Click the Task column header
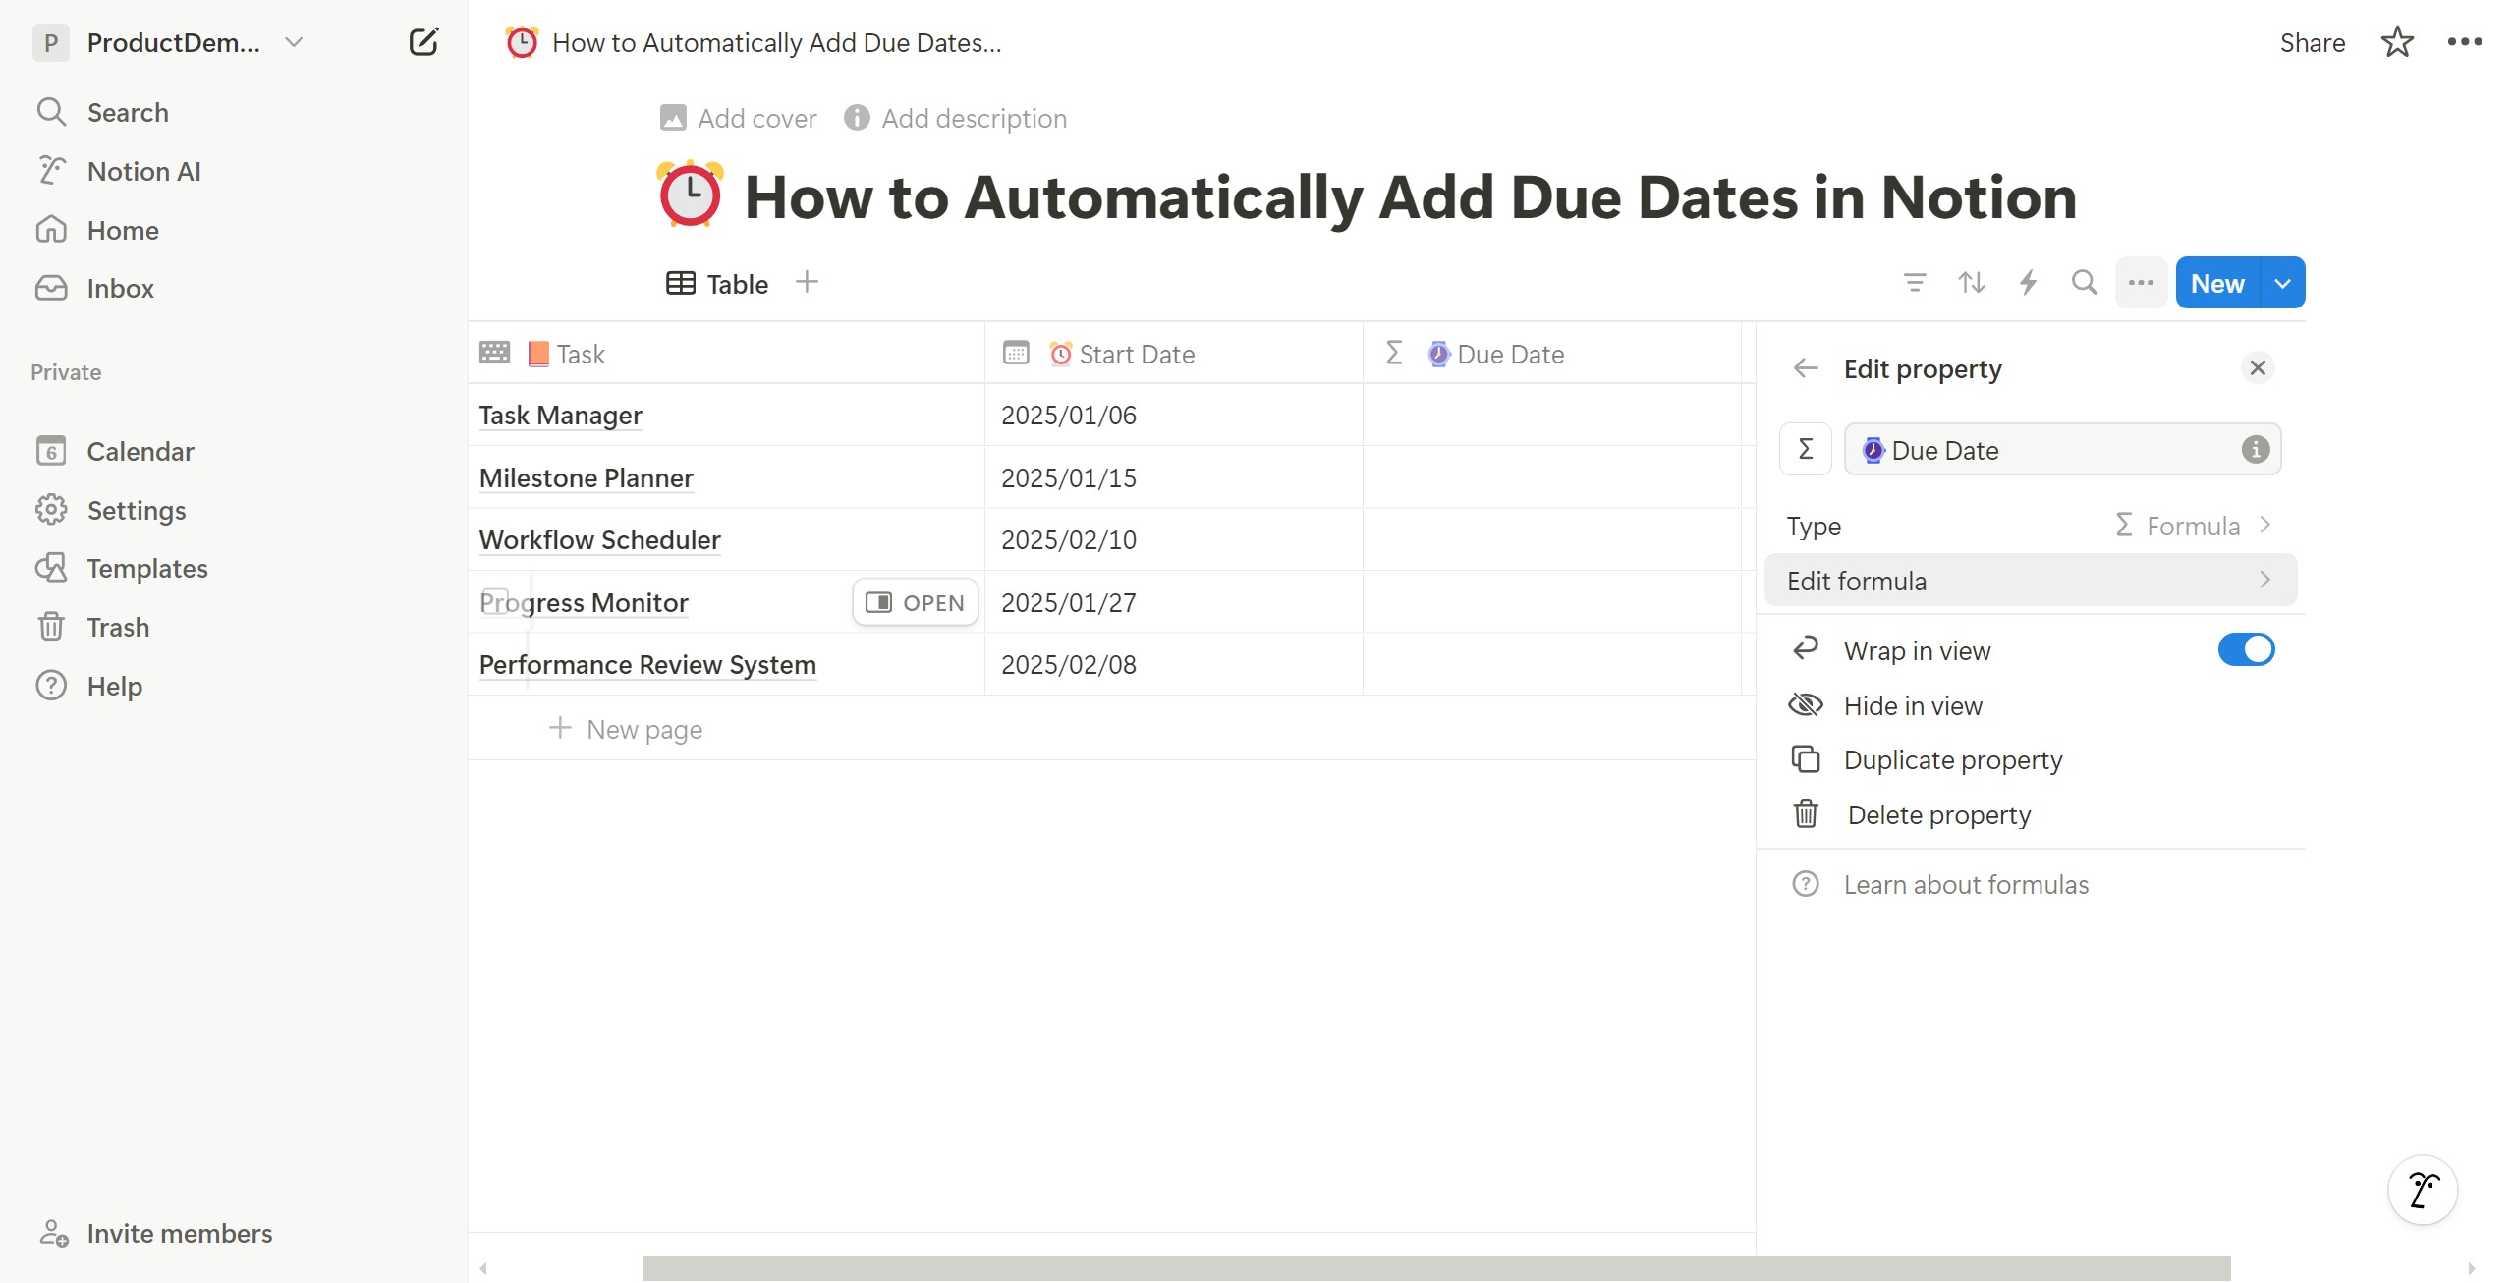This screenshot has width=2516, height=1283. 726,354
